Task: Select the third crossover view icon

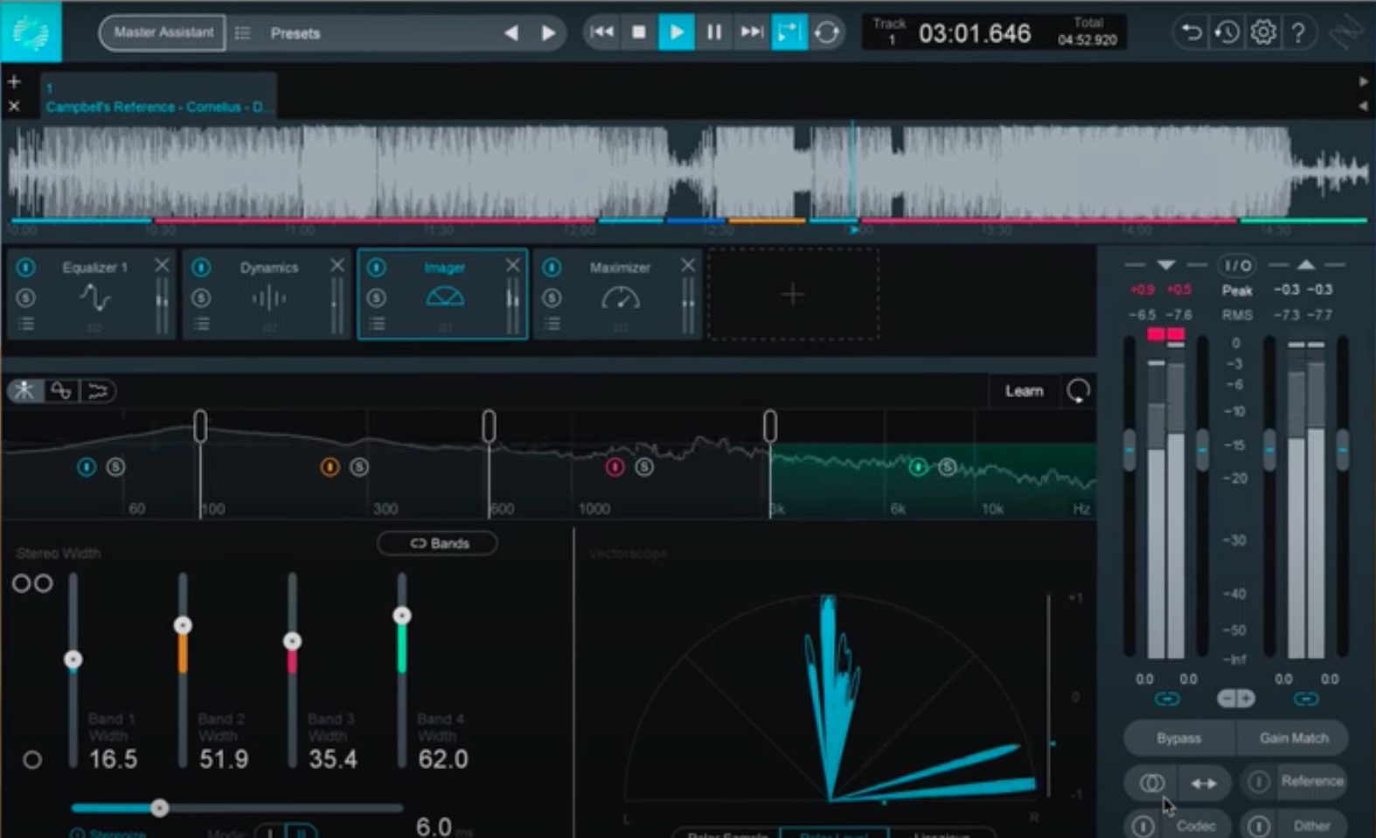Action: click(x=98, y=390)
